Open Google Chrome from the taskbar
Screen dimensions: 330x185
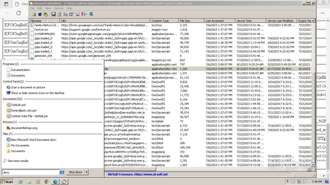click(x=47, y=182)
